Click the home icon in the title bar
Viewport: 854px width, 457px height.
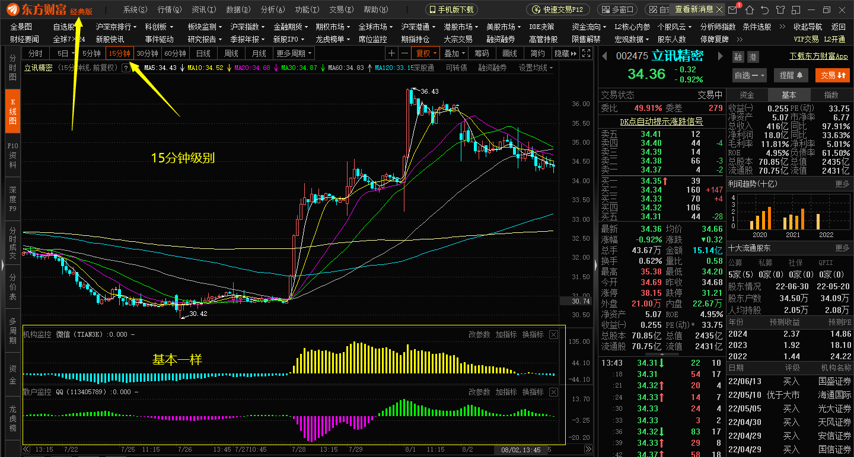click(x=750, y=9)
